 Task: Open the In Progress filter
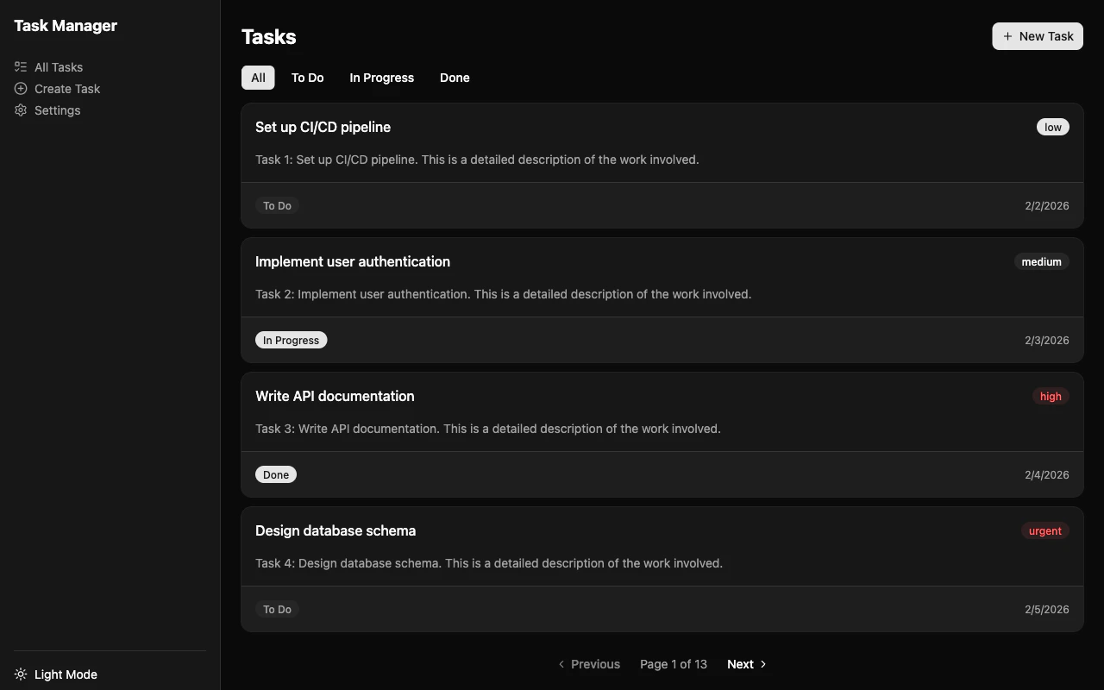(381, 78)
